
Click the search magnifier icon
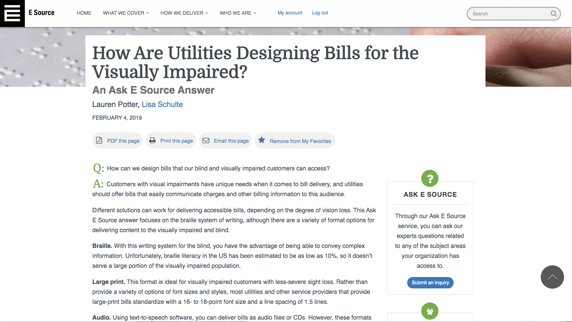553,14
